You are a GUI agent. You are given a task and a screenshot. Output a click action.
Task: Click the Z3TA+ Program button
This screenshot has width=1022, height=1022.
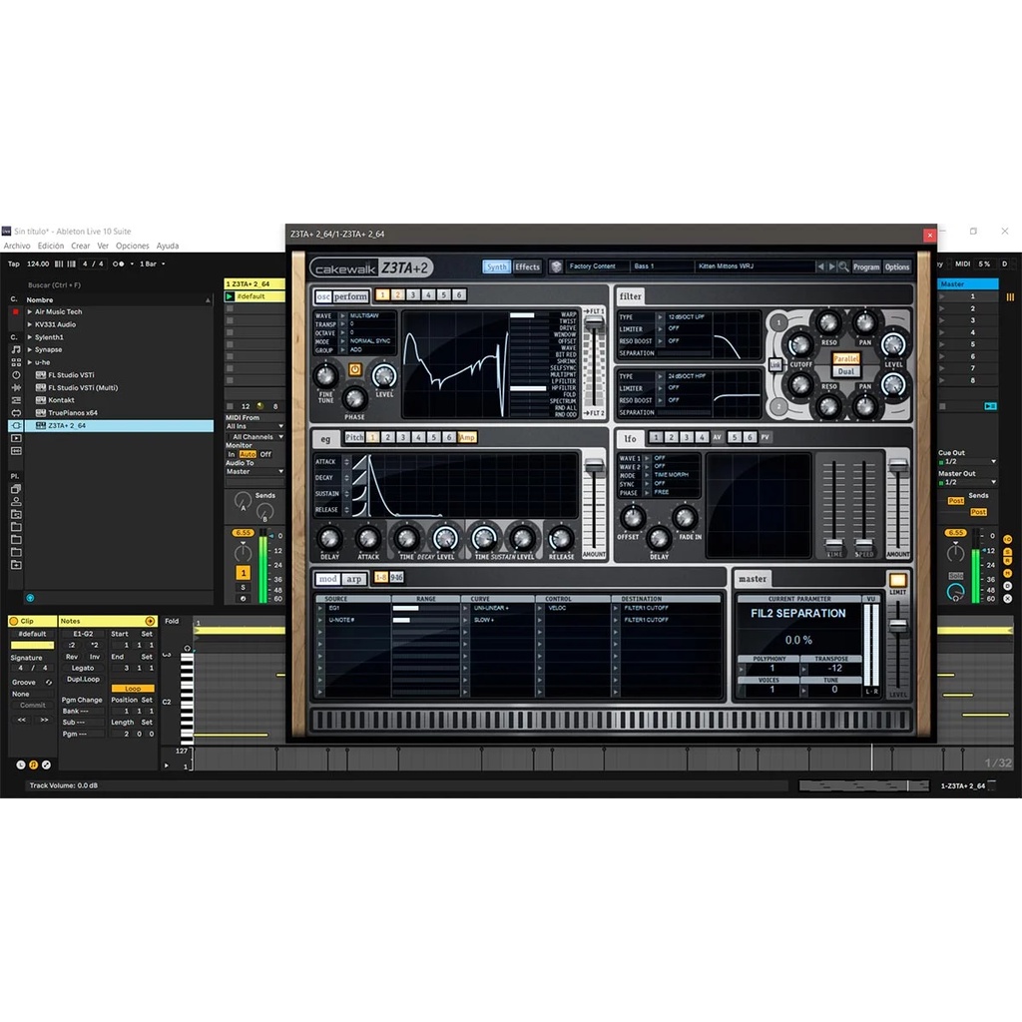[866, 267]
